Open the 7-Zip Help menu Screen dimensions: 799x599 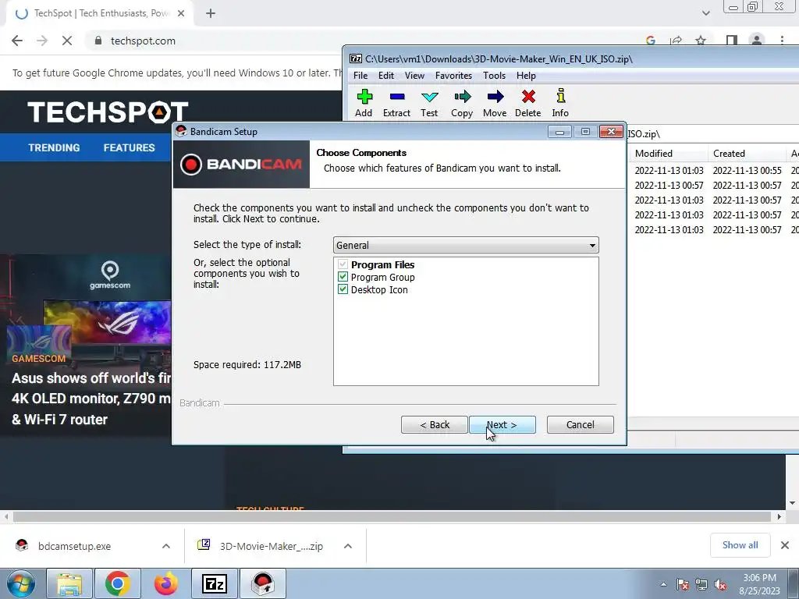coord(526,76)
